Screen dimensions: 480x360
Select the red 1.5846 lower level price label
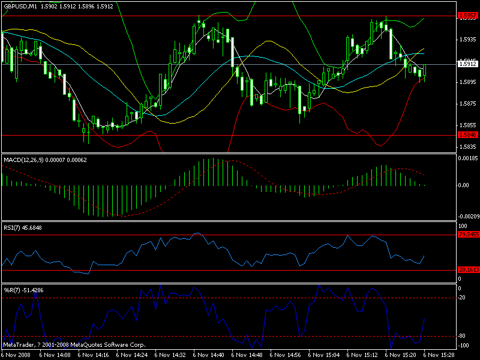pos(468,134)
